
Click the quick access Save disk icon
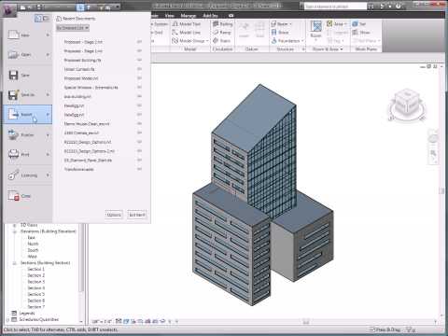tap(31, 7)
